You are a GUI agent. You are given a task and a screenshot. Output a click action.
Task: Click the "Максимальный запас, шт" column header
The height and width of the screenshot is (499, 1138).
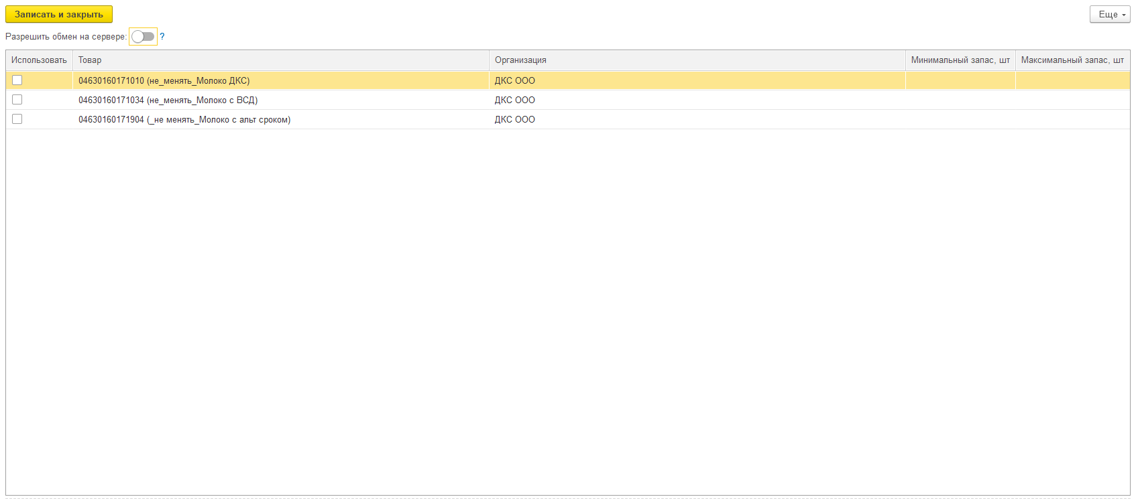coord(1072,60)
